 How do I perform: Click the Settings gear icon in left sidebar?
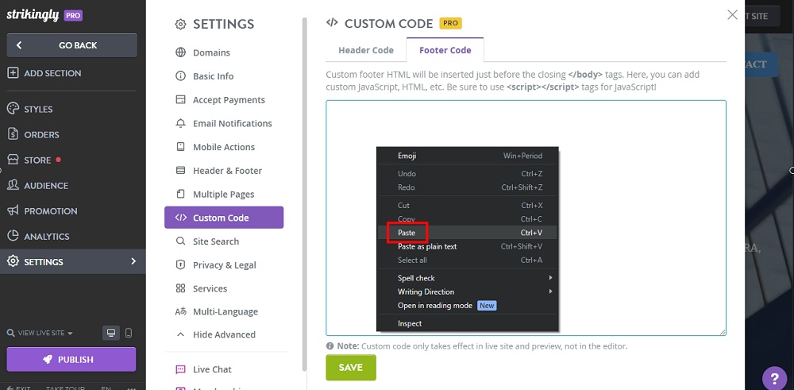[13, 261]
